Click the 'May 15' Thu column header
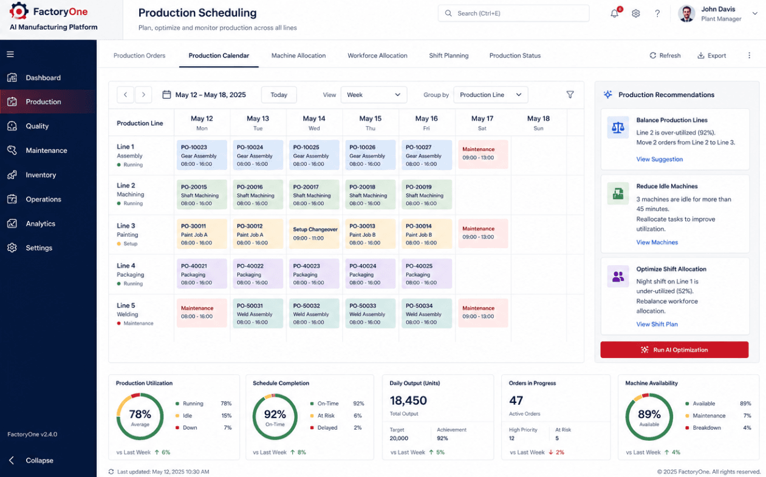 tap(370, 123)
